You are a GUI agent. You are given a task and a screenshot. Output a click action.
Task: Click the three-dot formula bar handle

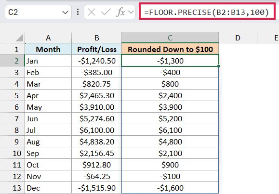[78, 12]
